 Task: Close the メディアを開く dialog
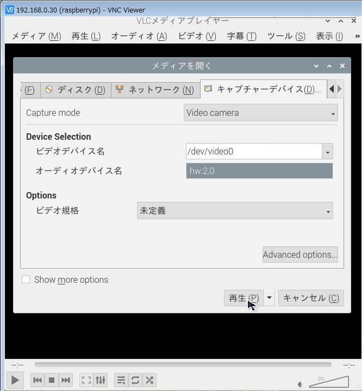click(x=342, y=66)
